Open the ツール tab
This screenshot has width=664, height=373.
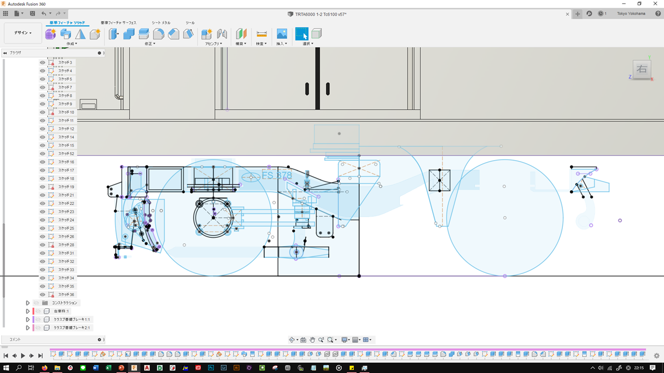pos(190,23)
